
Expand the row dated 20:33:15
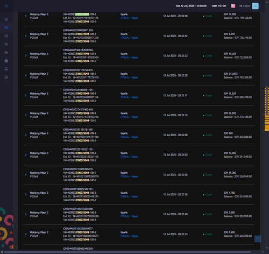26,115
